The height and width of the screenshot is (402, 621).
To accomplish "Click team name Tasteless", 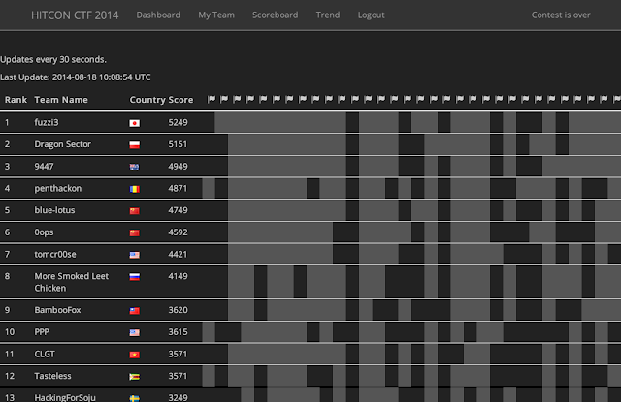I will [52, 376].
